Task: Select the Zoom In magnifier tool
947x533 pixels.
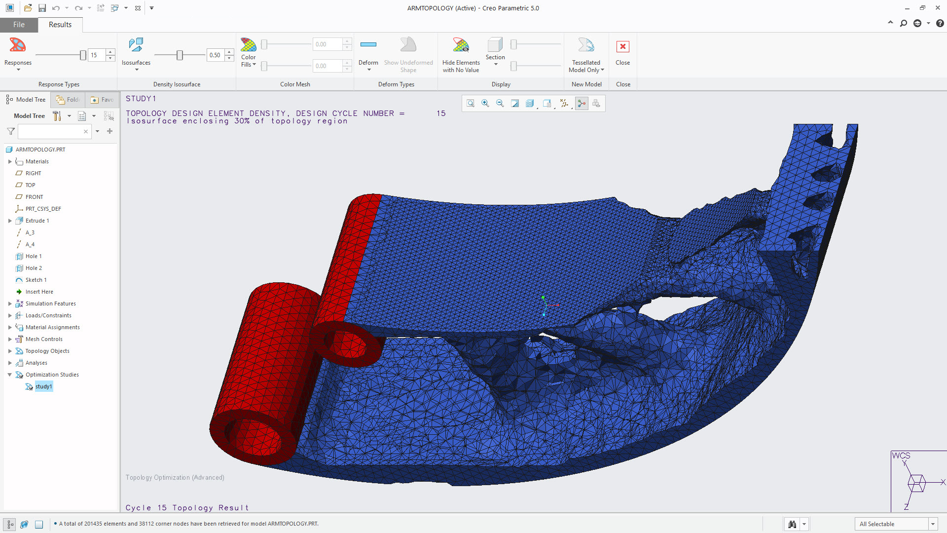Action: [x=485, y=103]
